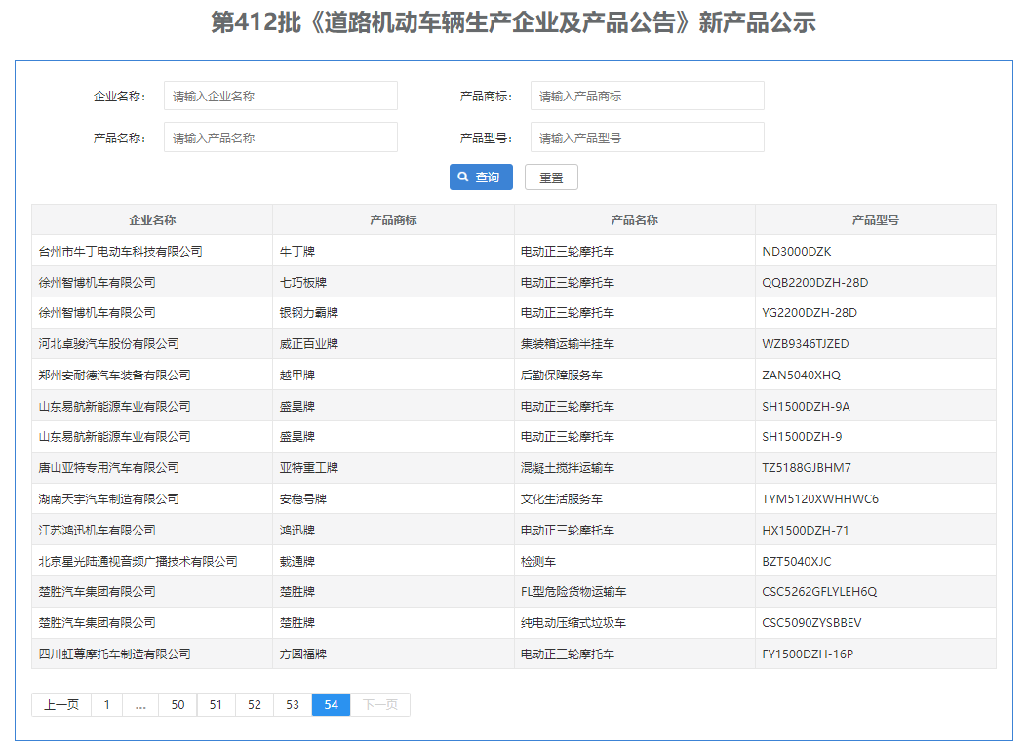
Task: Focus the 产品名称 input field
Action: pyautogui.click(x=280, y=138)
